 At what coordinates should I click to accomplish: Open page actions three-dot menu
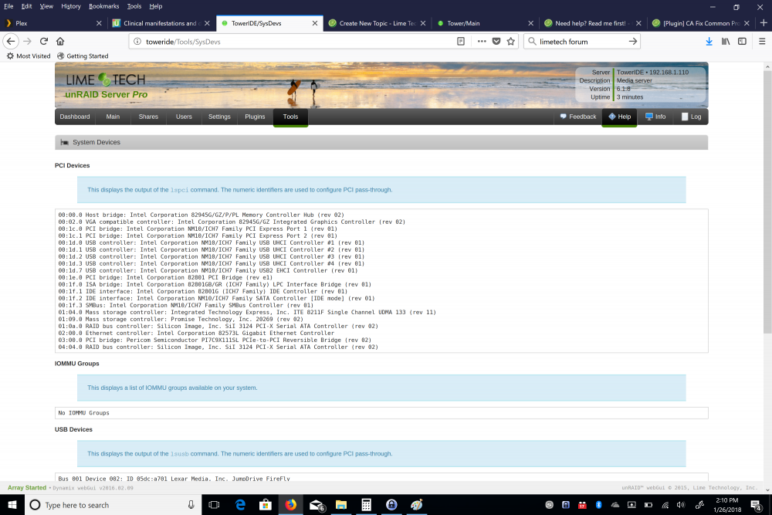(x=482, y=42)
